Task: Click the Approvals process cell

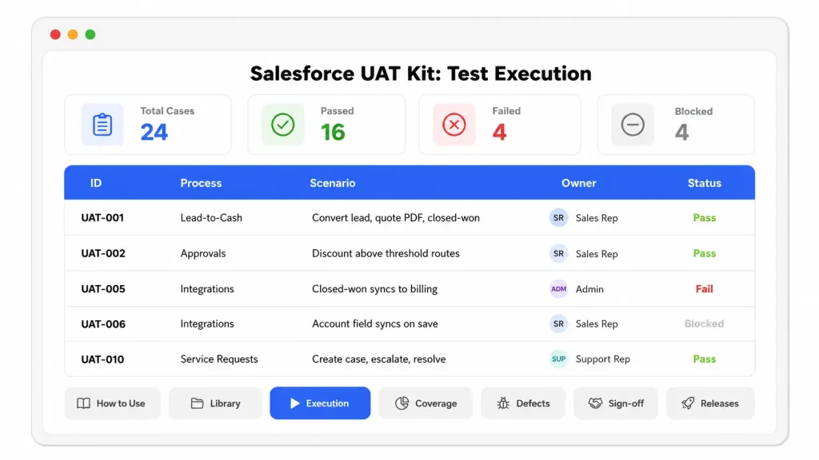Action: click(203, 253)
